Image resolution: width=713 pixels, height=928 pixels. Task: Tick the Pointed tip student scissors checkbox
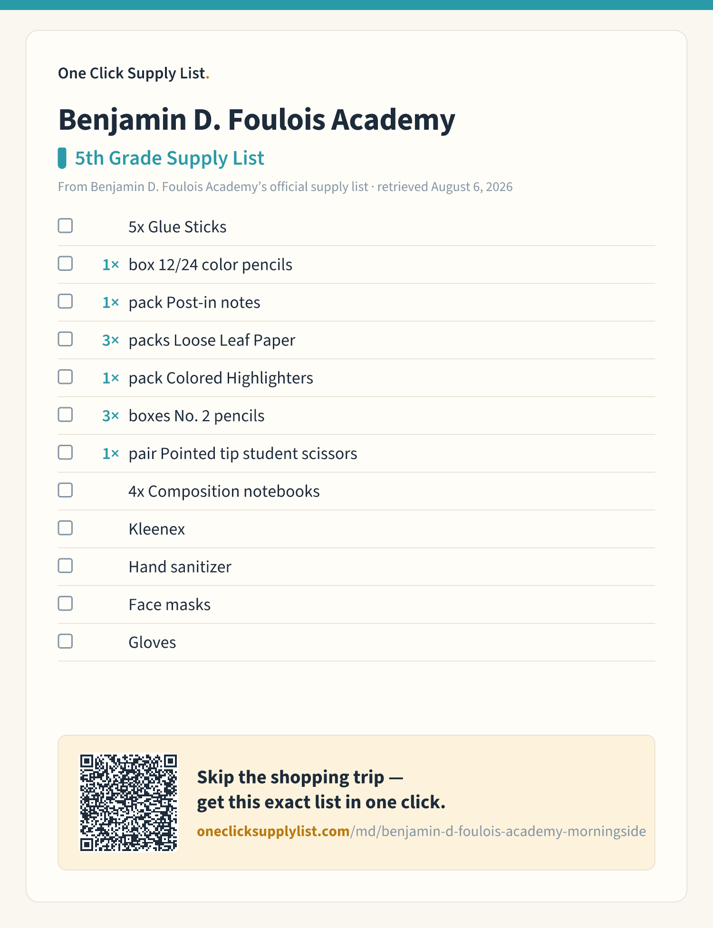point(65,452)
